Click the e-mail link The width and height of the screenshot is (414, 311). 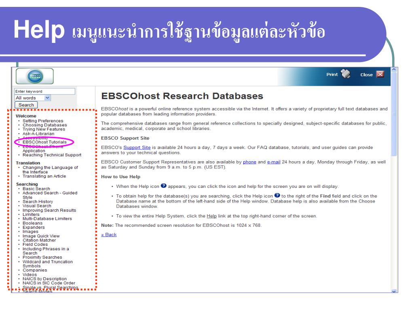274,162
